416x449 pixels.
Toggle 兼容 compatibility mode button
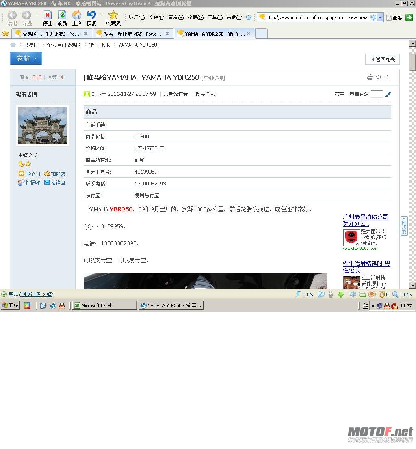[x=394, y=18]
